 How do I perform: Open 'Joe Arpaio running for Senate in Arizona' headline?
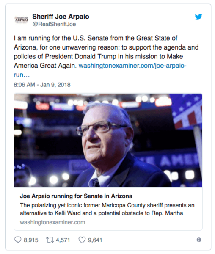tap(76, 196)
